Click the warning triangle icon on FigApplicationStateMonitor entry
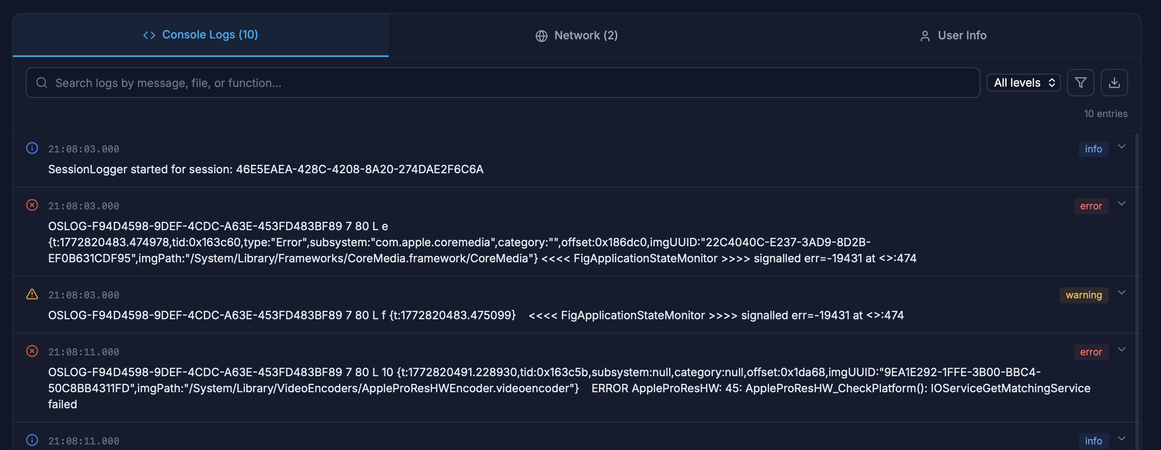 pyautogui.click(x=32, y=294)
